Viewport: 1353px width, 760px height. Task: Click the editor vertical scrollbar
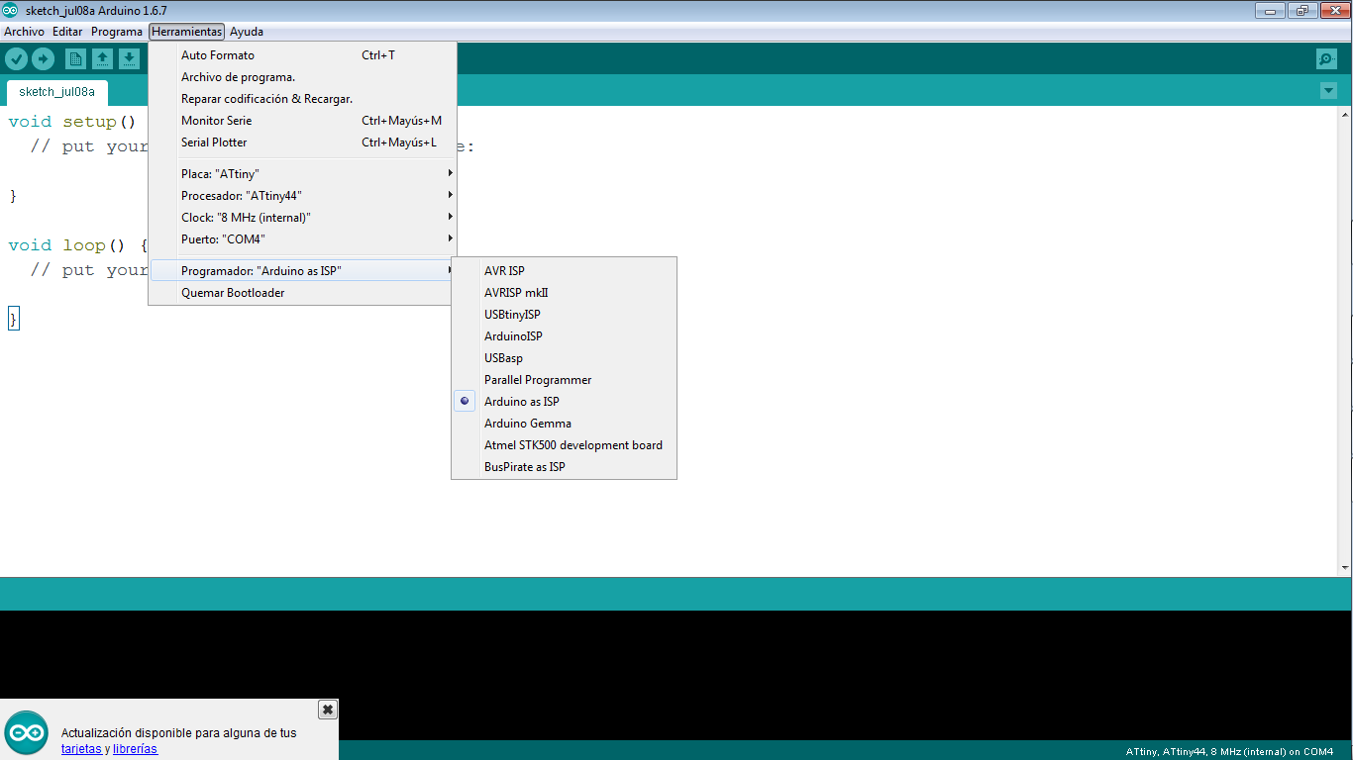[x=1344, y=341]
